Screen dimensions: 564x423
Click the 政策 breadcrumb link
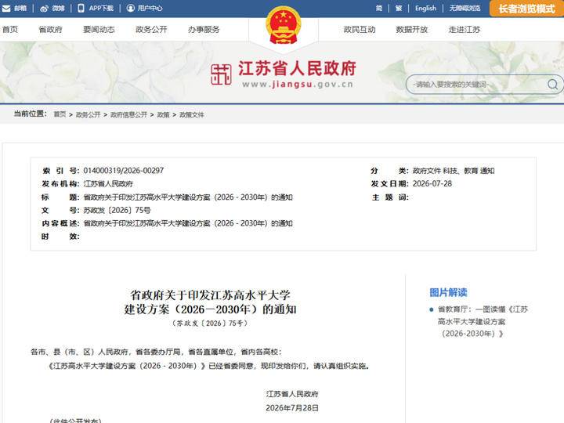pyautogui.click(x=163, y=114)
